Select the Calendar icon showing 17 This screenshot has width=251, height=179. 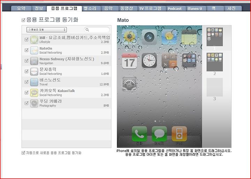click(129, 61)
